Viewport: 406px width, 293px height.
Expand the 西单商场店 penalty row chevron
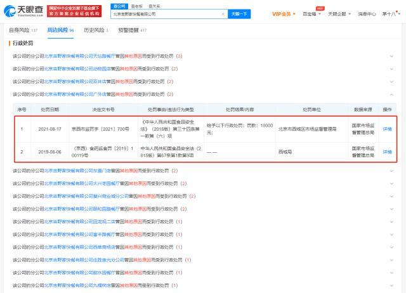(391, 247)
